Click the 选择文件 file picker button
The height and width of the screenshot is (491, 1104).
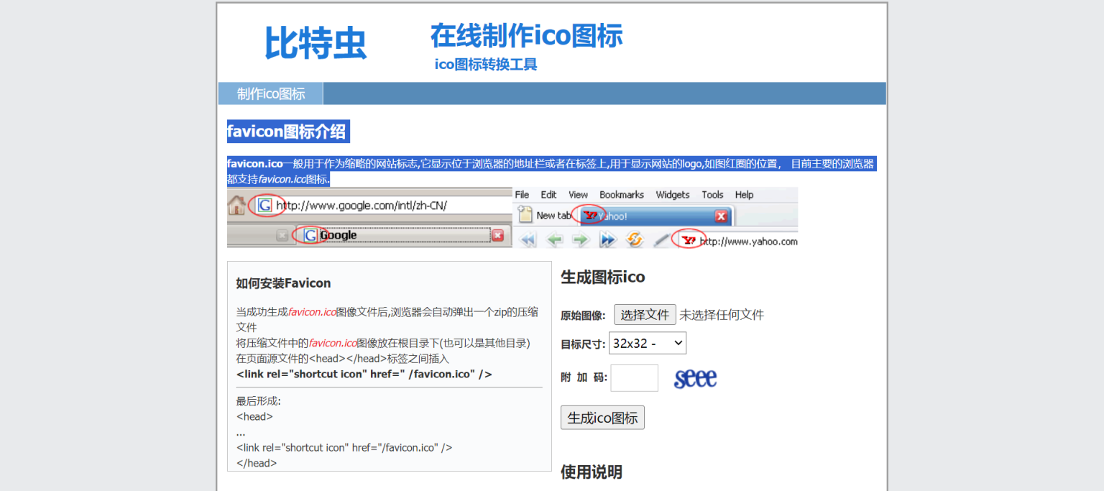[645, 314]
